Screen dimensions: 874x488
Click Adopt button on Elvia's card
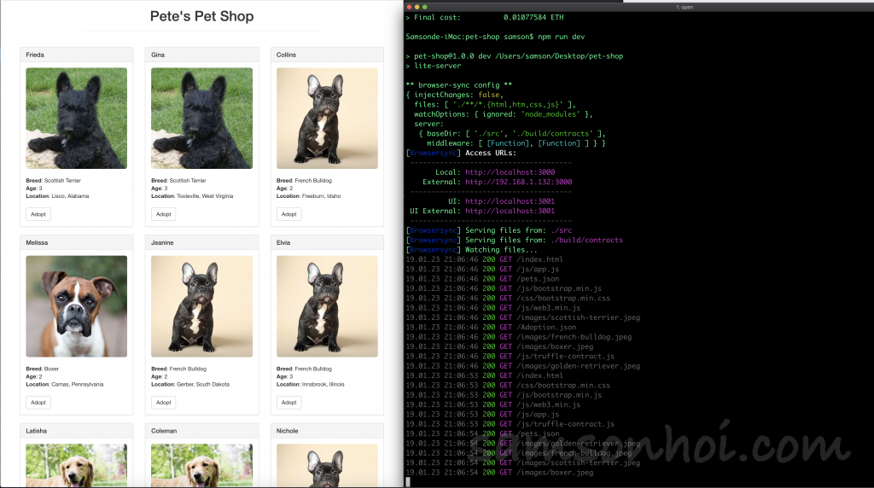[x=288, y=402]
